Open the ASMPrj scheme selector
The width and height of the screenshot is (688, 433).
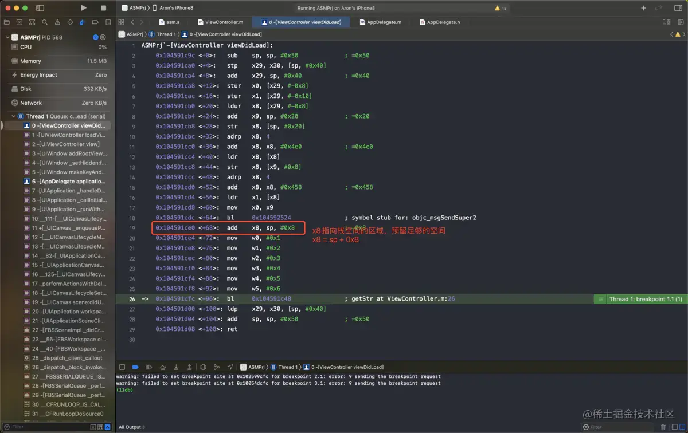point(135,8)
